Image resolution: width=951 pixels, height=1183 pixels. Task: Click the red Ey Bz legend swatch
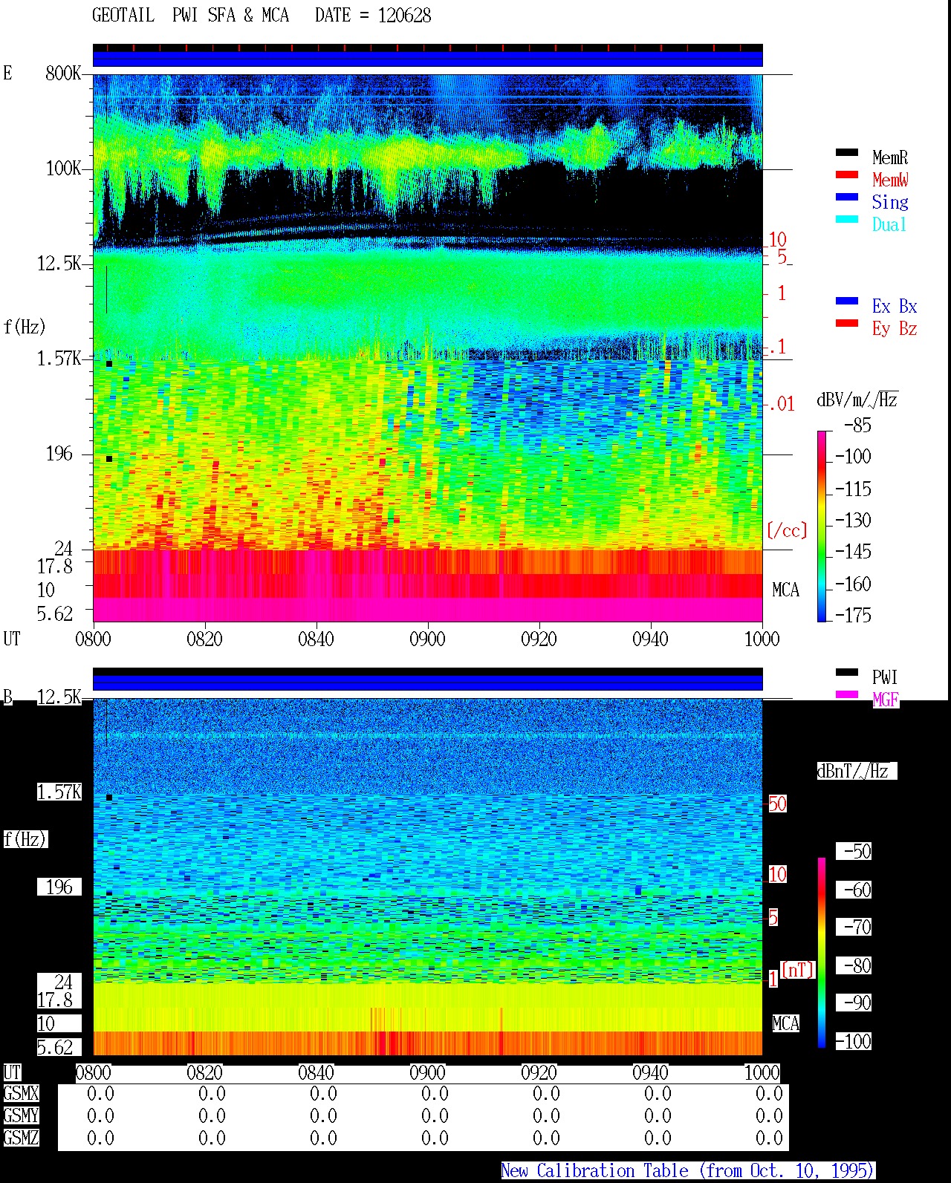[x=847, y=324]
